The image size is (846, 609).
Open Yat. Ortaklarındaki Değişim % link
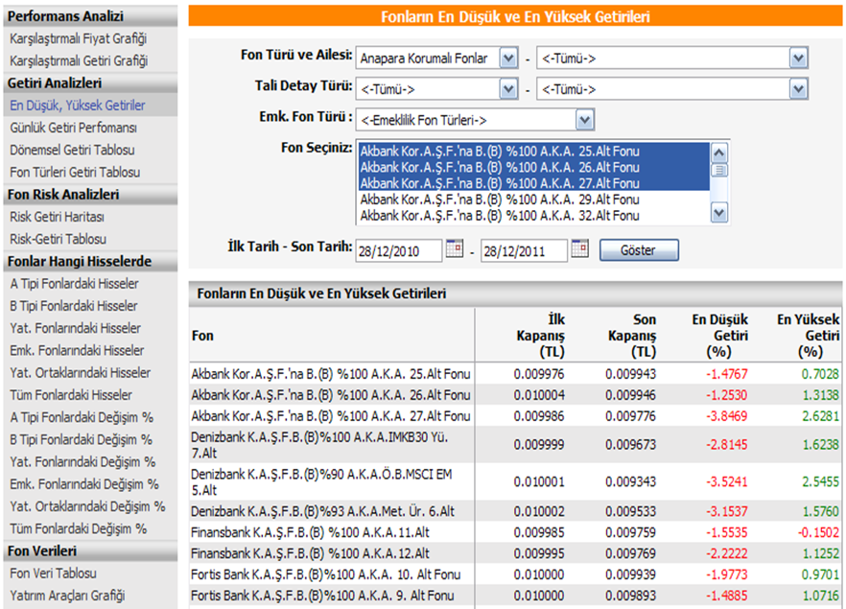87,506
